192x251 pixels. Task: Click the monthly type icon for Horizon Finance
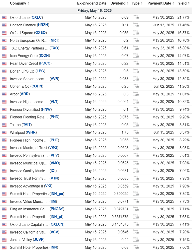point(136,25)
